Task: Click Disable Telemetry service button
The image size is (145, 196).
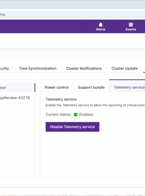Action: (x=72, y=127)
